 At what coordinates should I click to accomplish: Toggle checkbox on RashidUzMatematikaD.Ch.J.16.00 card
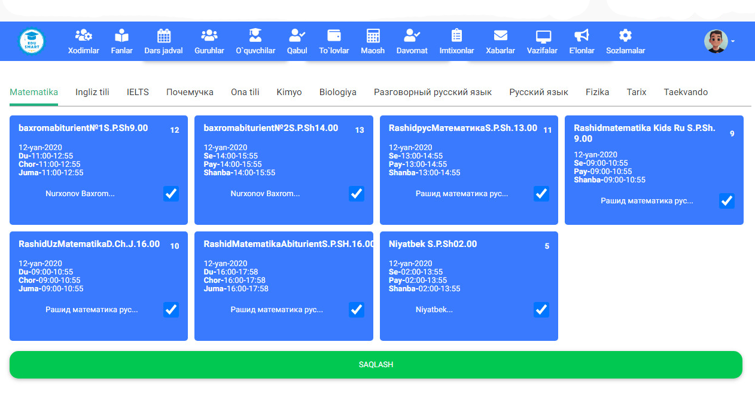coord(171,310)
